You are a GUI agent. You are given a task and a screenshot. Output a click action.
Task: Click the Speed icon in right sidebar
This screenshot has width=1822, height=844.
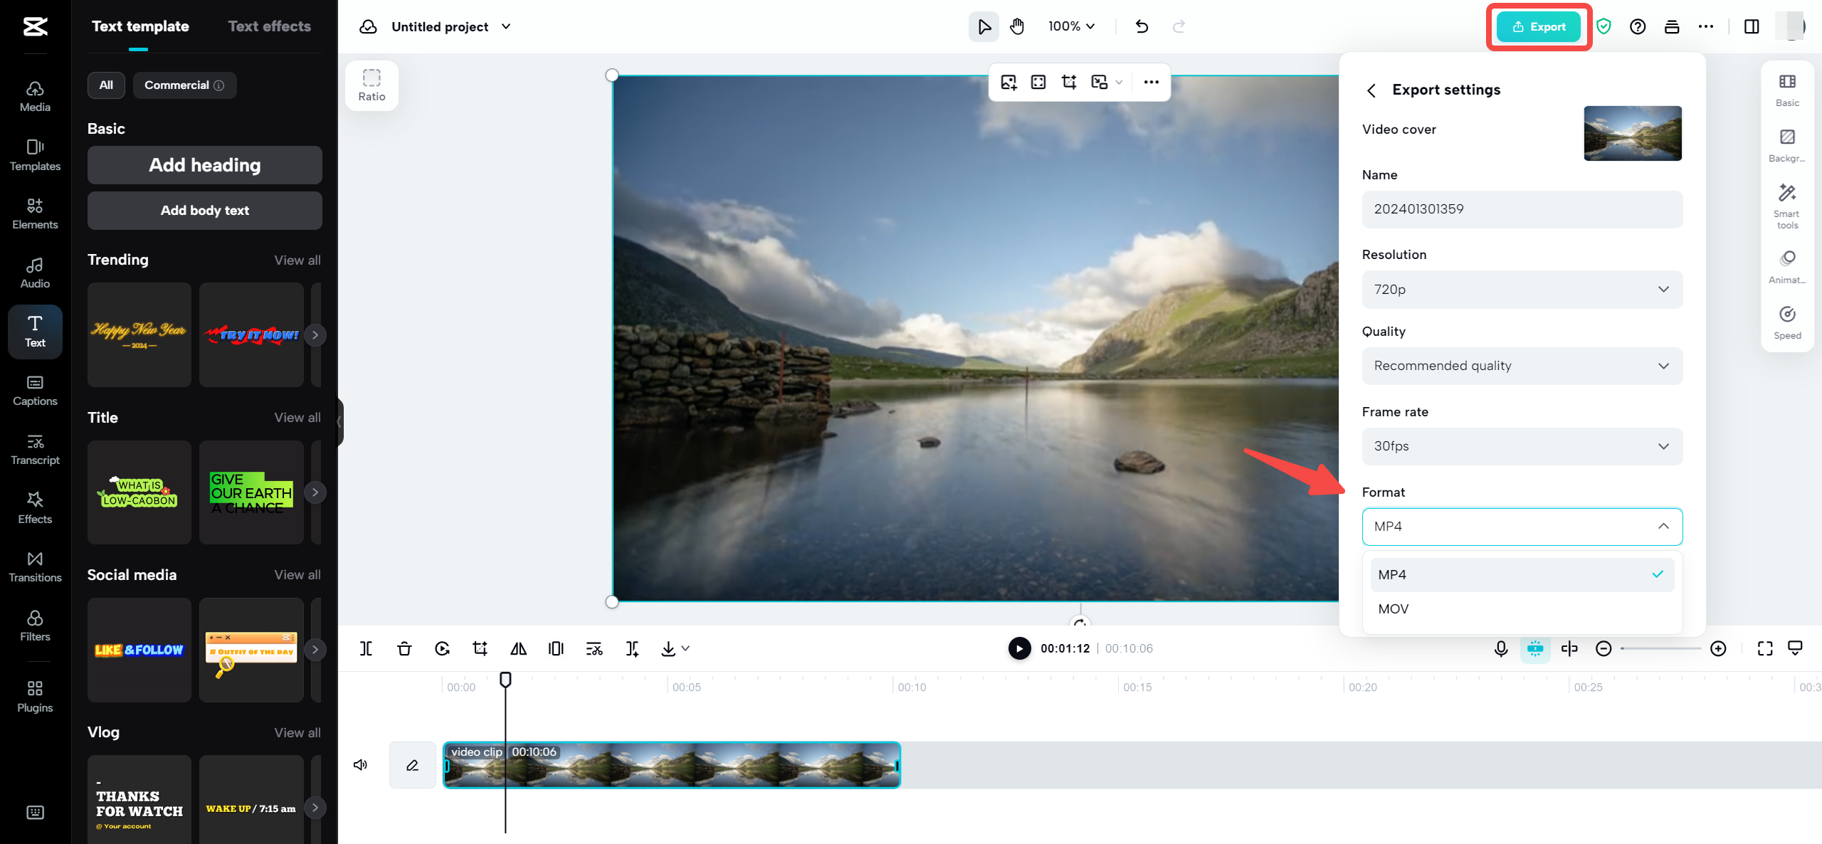1786,322
